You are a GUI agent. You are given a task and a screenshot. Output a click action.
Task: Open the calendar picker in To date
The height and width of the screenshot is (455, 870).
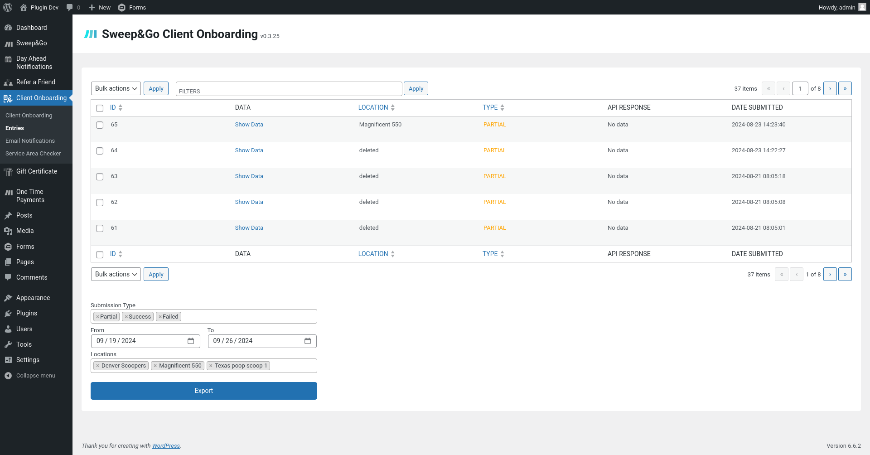(x=308, y=341)
